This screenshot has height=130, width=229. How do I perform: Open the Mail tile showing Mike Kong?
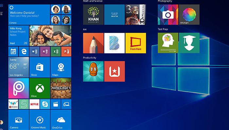point(19,36)
